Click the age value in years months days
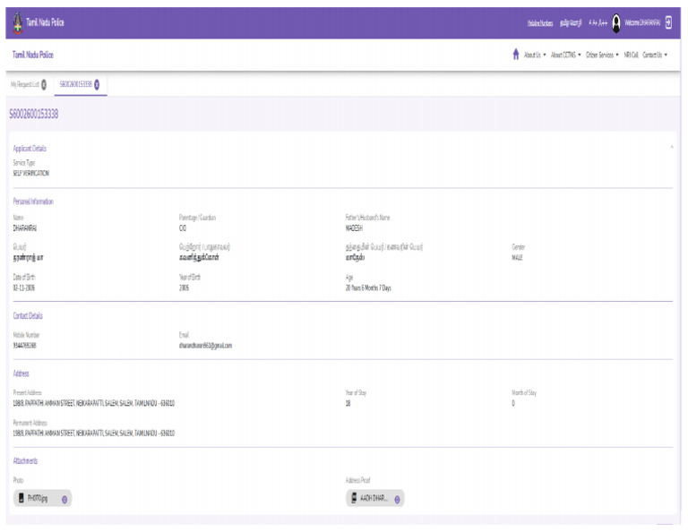Viewport: 688px width, 532px height. [368, 288]
